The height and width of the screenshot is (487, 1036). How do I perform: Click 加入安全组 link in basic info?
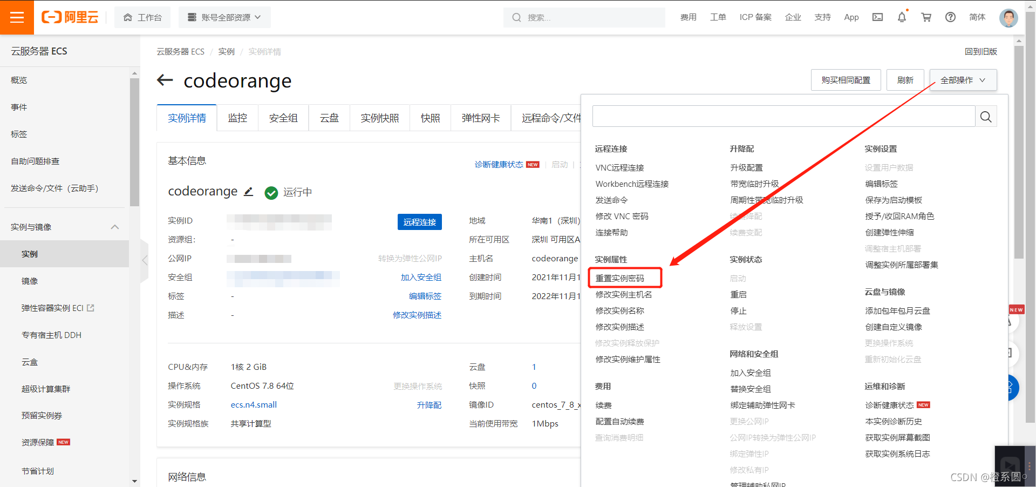click(421, 278)
